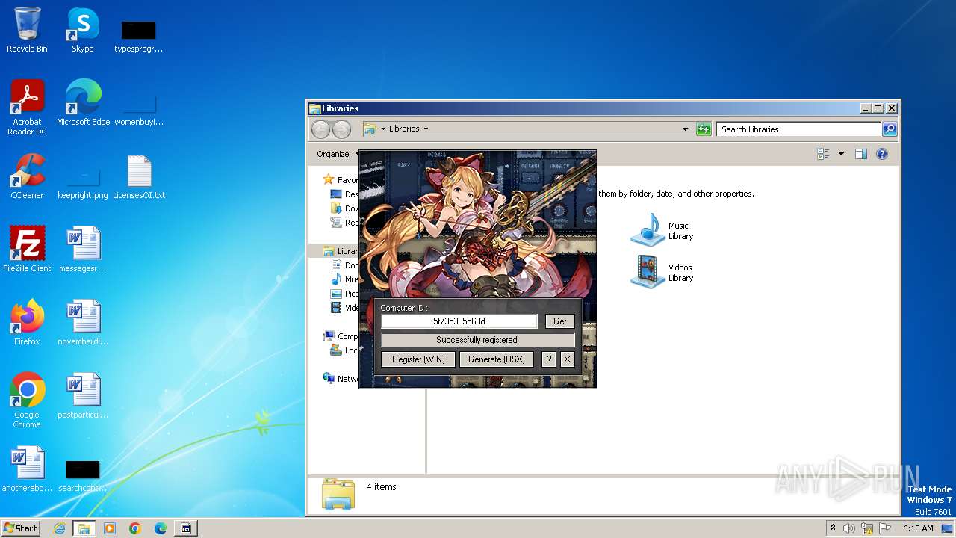Select the typesprogr... file on desktop
Viewport: 956px width, 538px height.
(x=138, y=36)
